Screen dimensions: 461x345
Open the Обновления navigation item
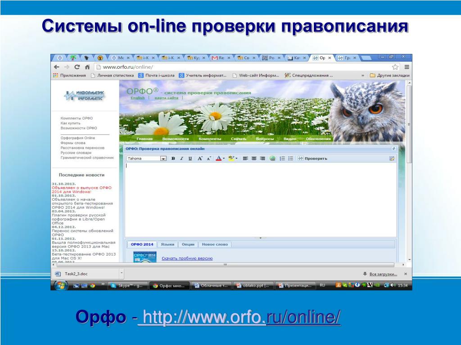point(318,139)
